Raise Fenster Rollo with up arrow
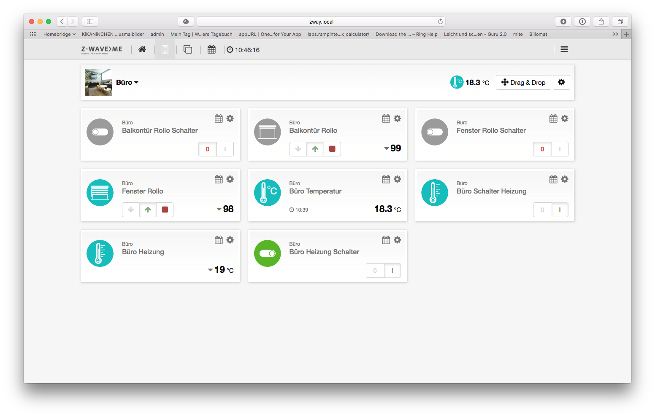 click(x=148, y=210)
